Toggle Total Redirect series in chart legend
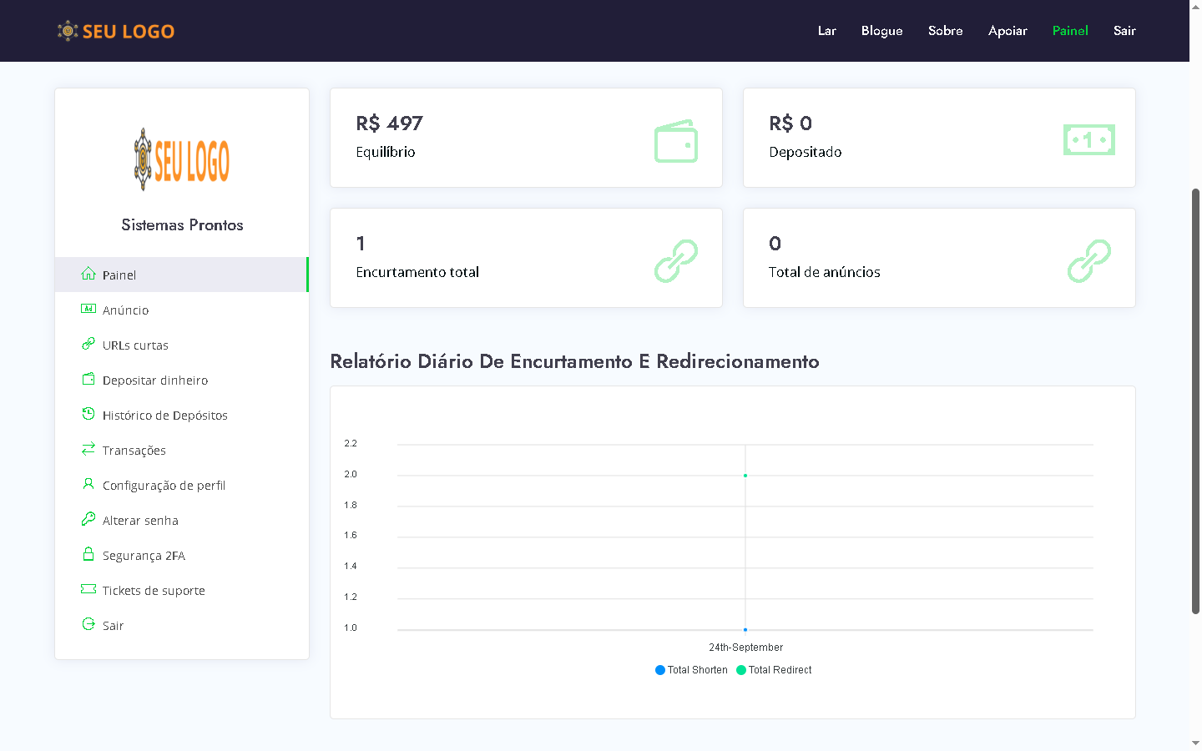 click(x=774, y=670)
